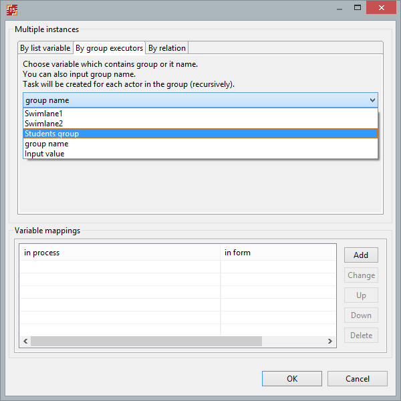This screenshot has width=401, height=401.
Task: Choose Swimlane1 from the dropdown list
Action: pyautogui.click(x=43, y=114)
